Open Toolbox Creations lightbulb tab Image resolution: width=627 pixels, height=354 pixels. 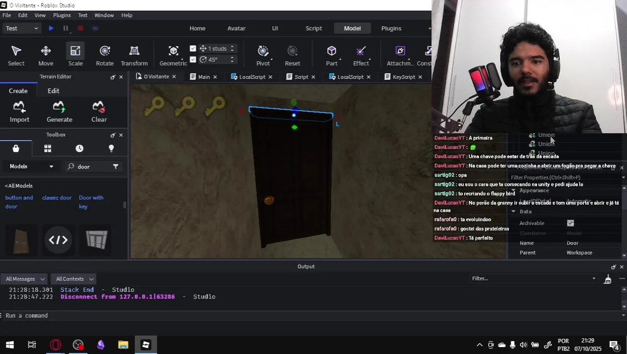111,148
